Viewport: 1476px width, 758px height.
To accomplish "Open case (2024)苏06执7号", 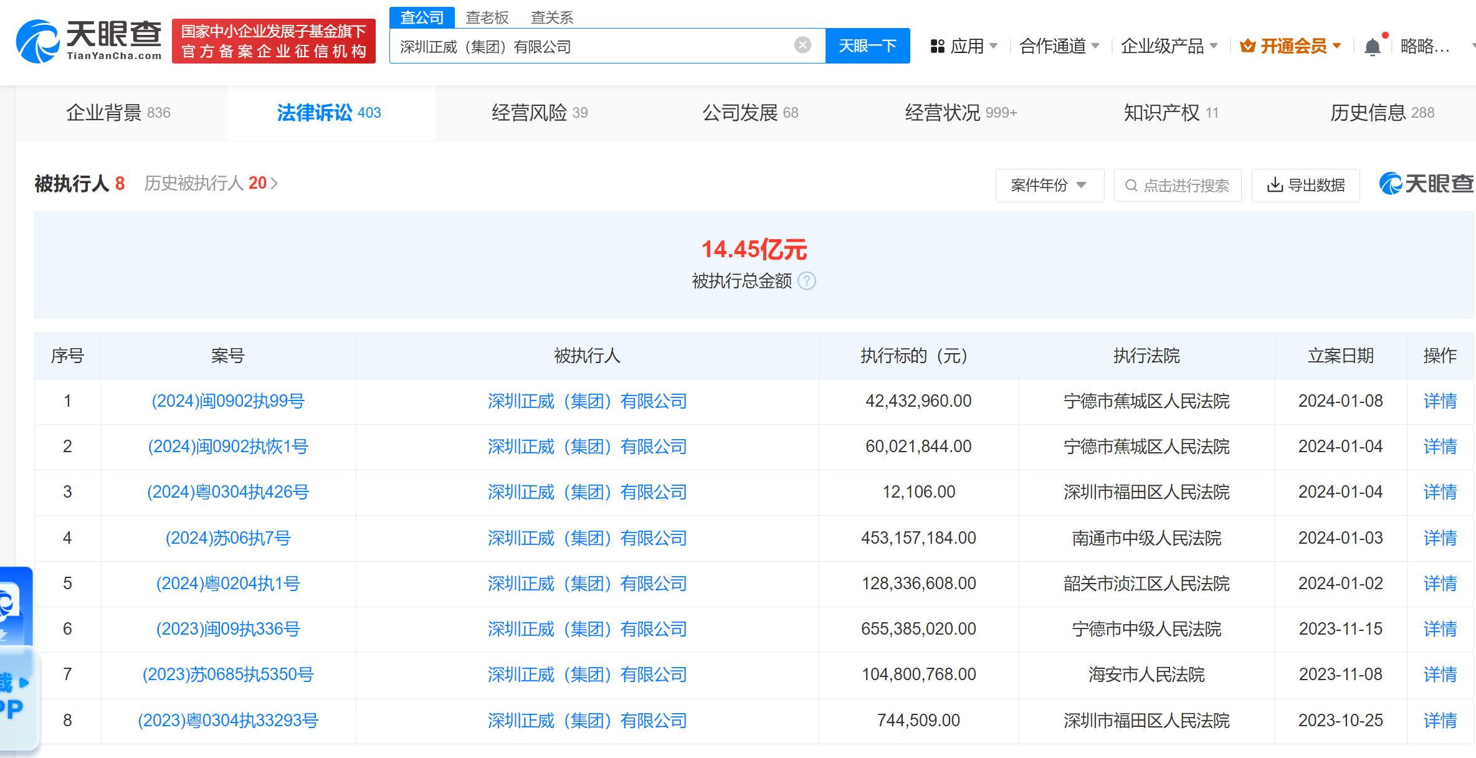I will (227, 538).
